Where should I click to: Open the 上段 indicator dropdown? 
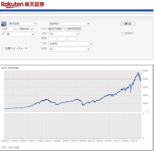coord(64,34)
